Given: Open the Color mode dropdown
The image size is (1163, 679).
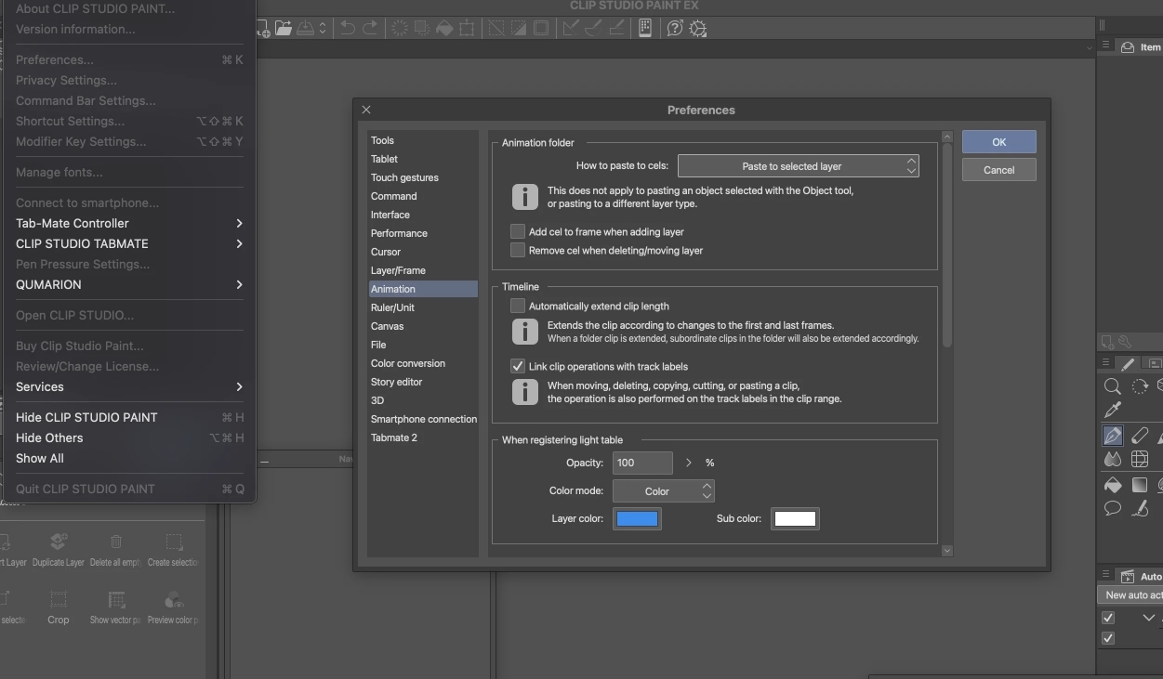Looking at the screenshot, I should click(663, 491).
